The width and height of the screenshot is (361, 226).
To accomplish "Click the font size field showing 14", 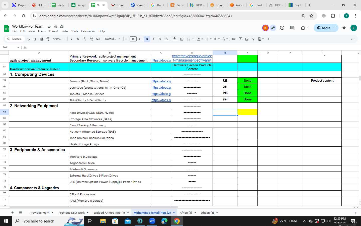I will [x=133, y=39].
